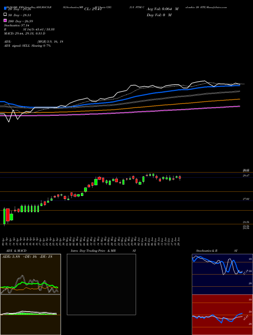Click the MACD histogram panel
Screen dimensions: 253x335
click(30, 315)
